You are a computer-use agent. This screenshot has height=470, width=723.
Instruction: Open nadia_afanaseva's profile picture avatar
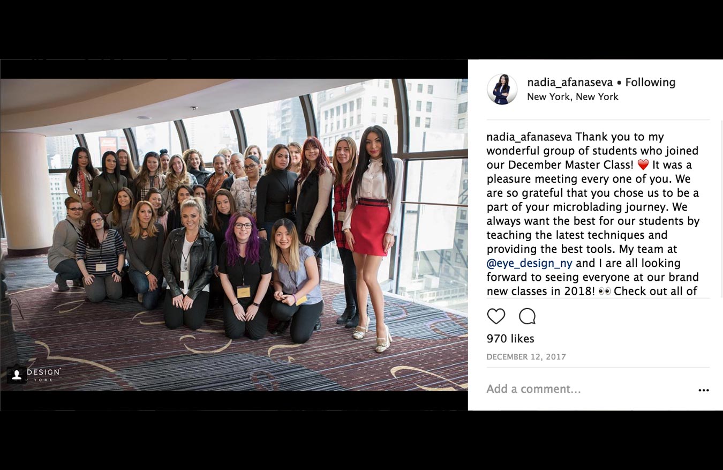tap(502, 89)
